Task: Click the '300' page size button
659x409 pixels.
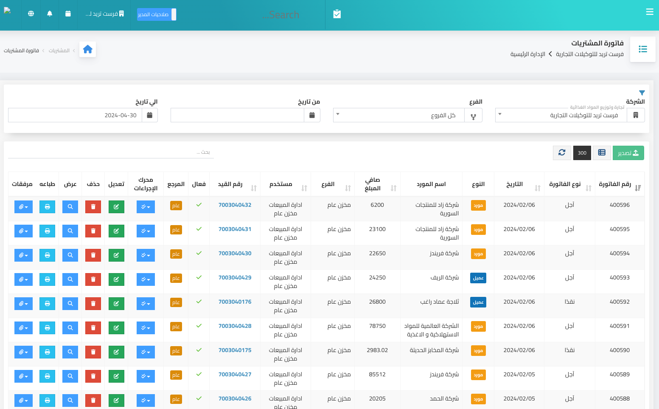Action: coord(582,153)
